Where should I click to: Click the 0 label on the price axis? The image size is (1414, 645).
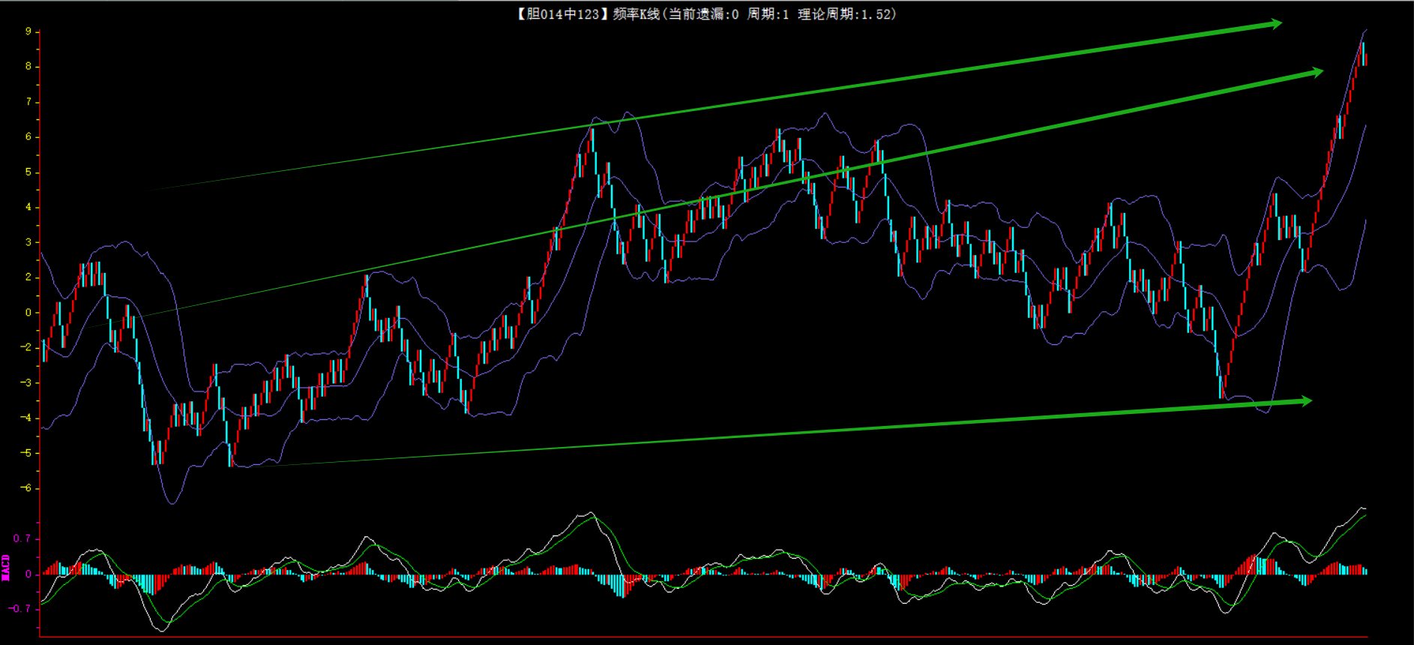28,313
